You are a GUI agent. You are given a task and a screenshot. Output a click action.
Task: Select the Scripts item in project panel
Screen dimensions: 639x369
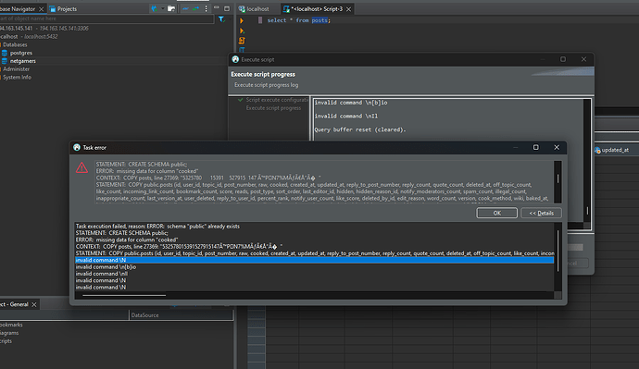click(x=6, y=341)
